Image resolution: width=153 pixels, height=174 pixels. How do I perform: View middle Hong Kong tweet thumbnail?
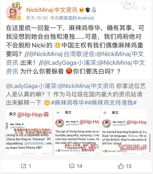coord(76,132)
